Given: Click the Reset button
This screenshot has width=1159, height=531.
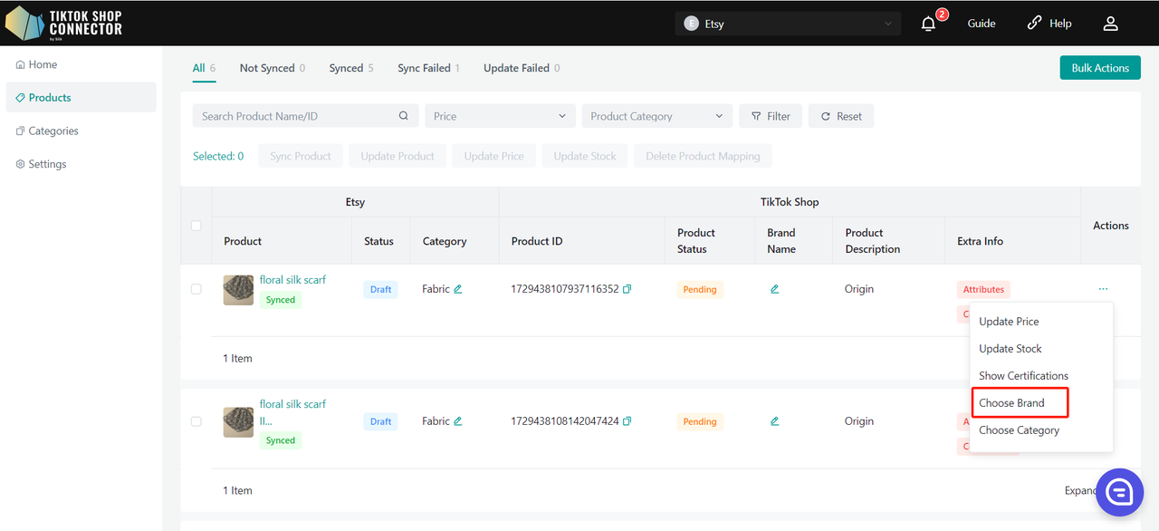Looking at the screenshot, I should (x=841, y=116).
